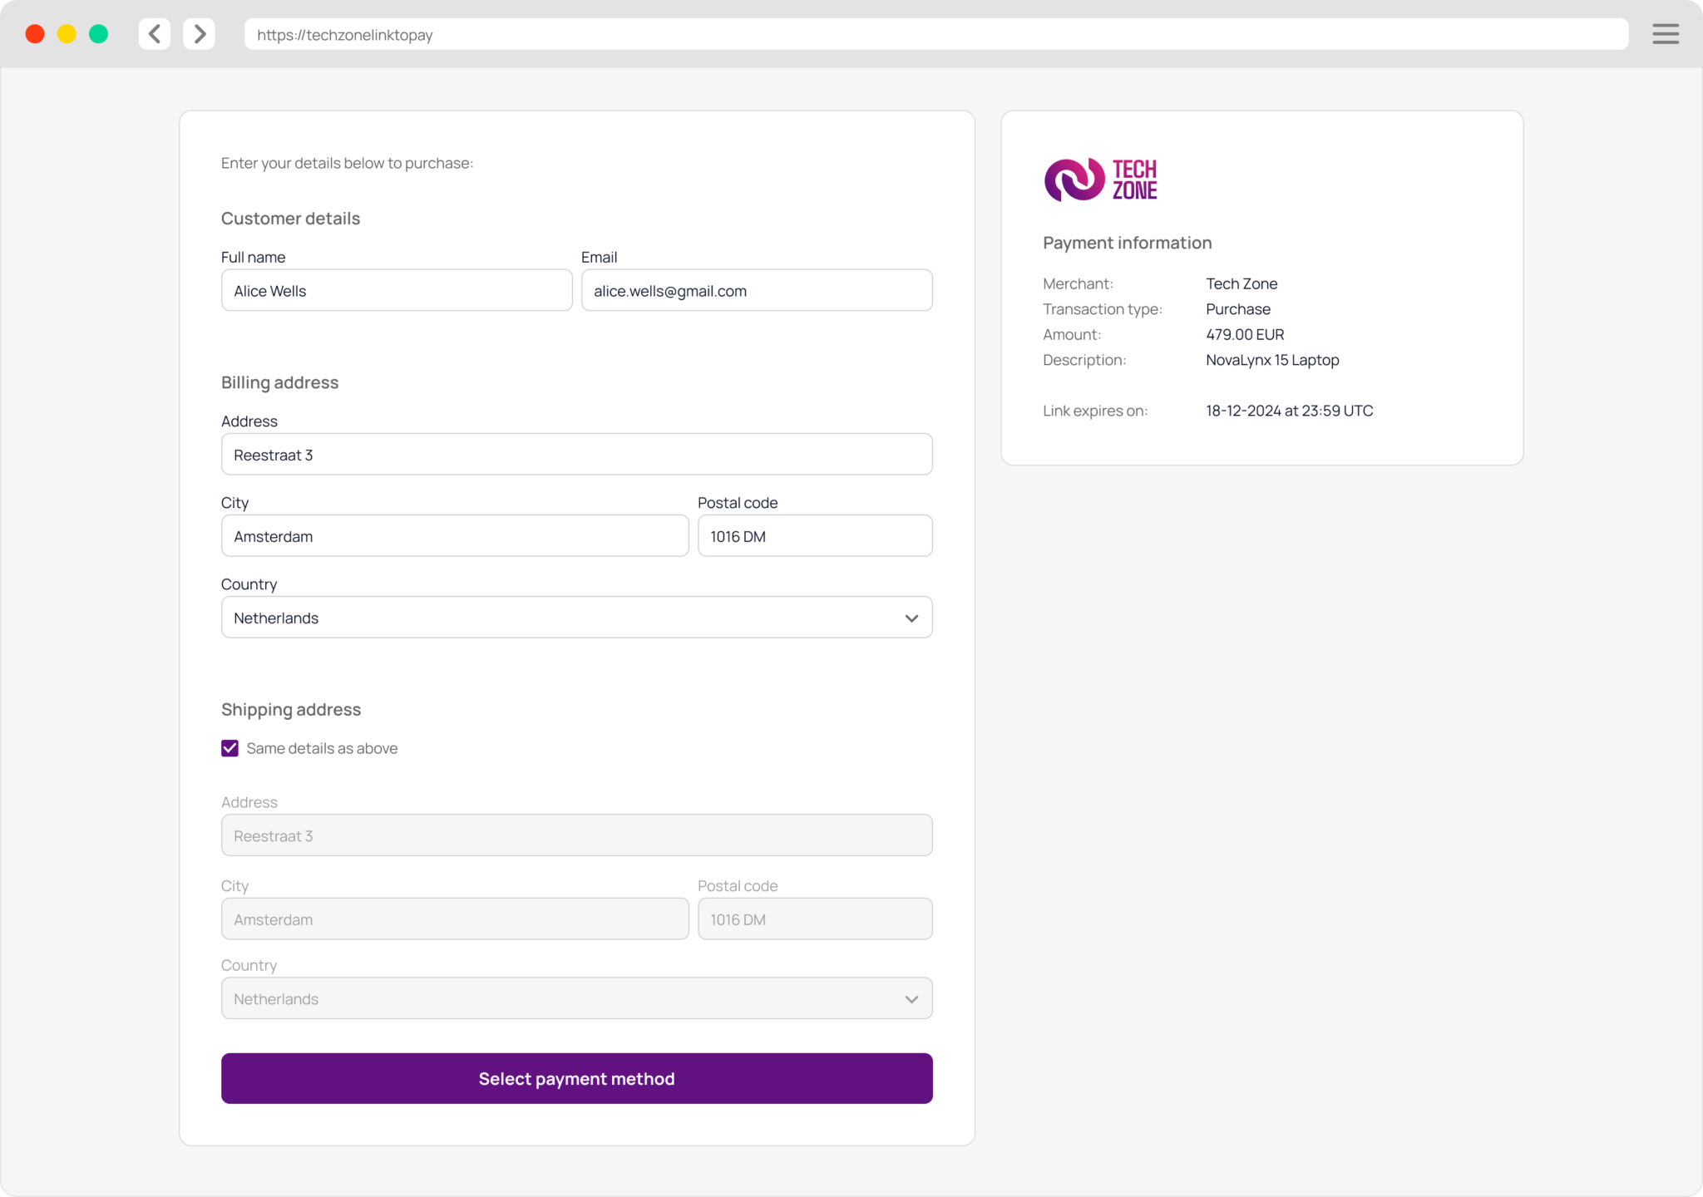Click the Tech Zone logo
Image resolution: width=1703 pixels, height=1197 pixels.
(x=1100, y=178)
